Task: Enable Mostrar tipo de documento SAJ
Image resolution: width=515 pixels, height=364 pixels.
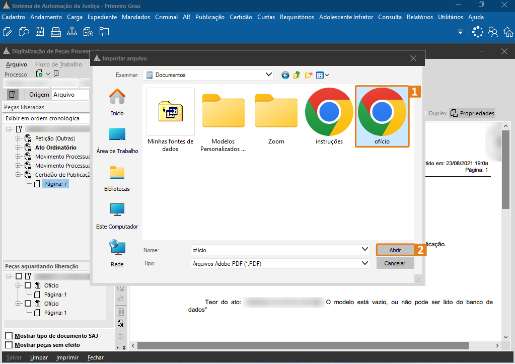Action: [x=9, y=336]
